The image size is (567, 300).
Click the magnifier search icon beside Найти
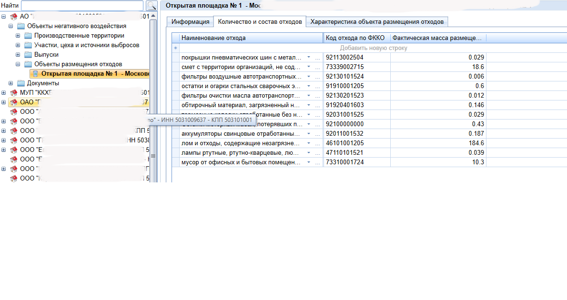point(151,5)
